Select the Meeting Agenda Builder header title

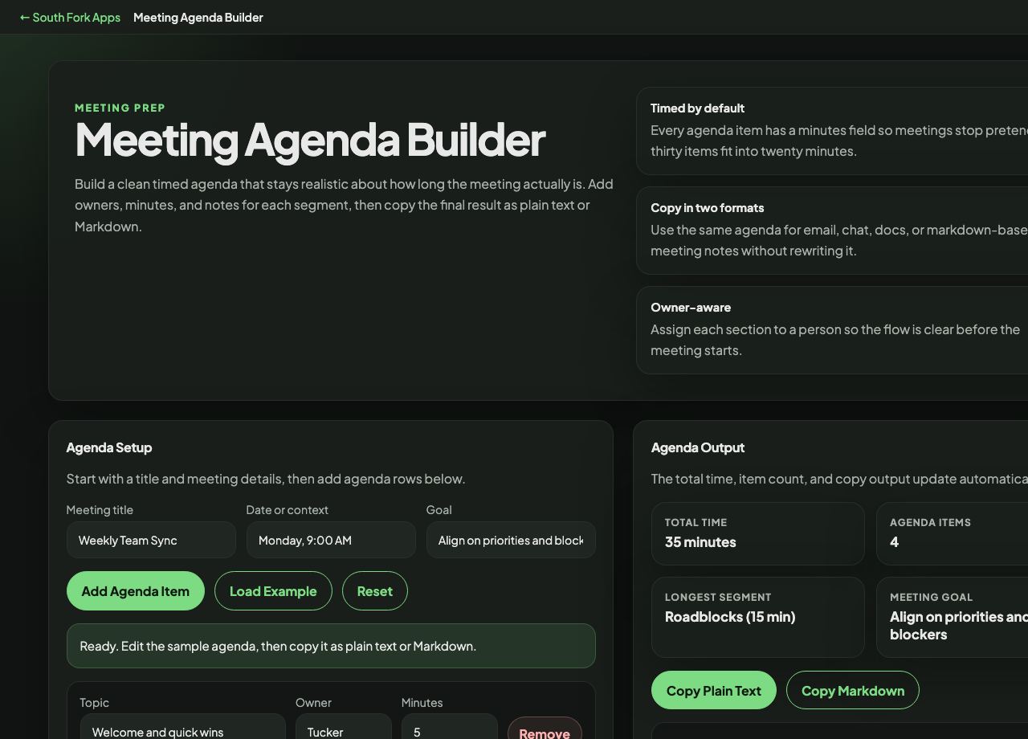pos(198,17)
